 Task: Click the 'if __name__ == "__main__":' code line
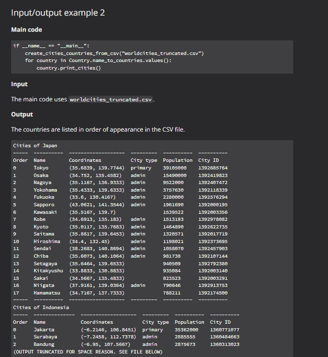point(51,46)
